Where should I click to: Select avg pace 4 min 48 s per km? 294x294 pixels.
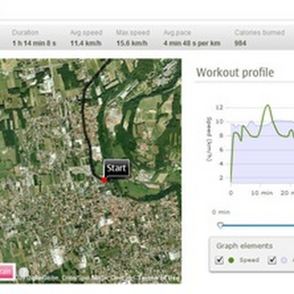pos(192,43)
